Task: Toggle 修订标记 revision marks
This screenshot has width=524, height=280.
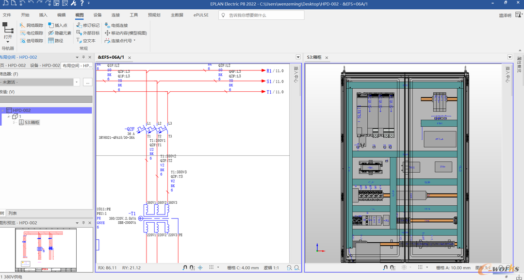Action: coord(88,25)
